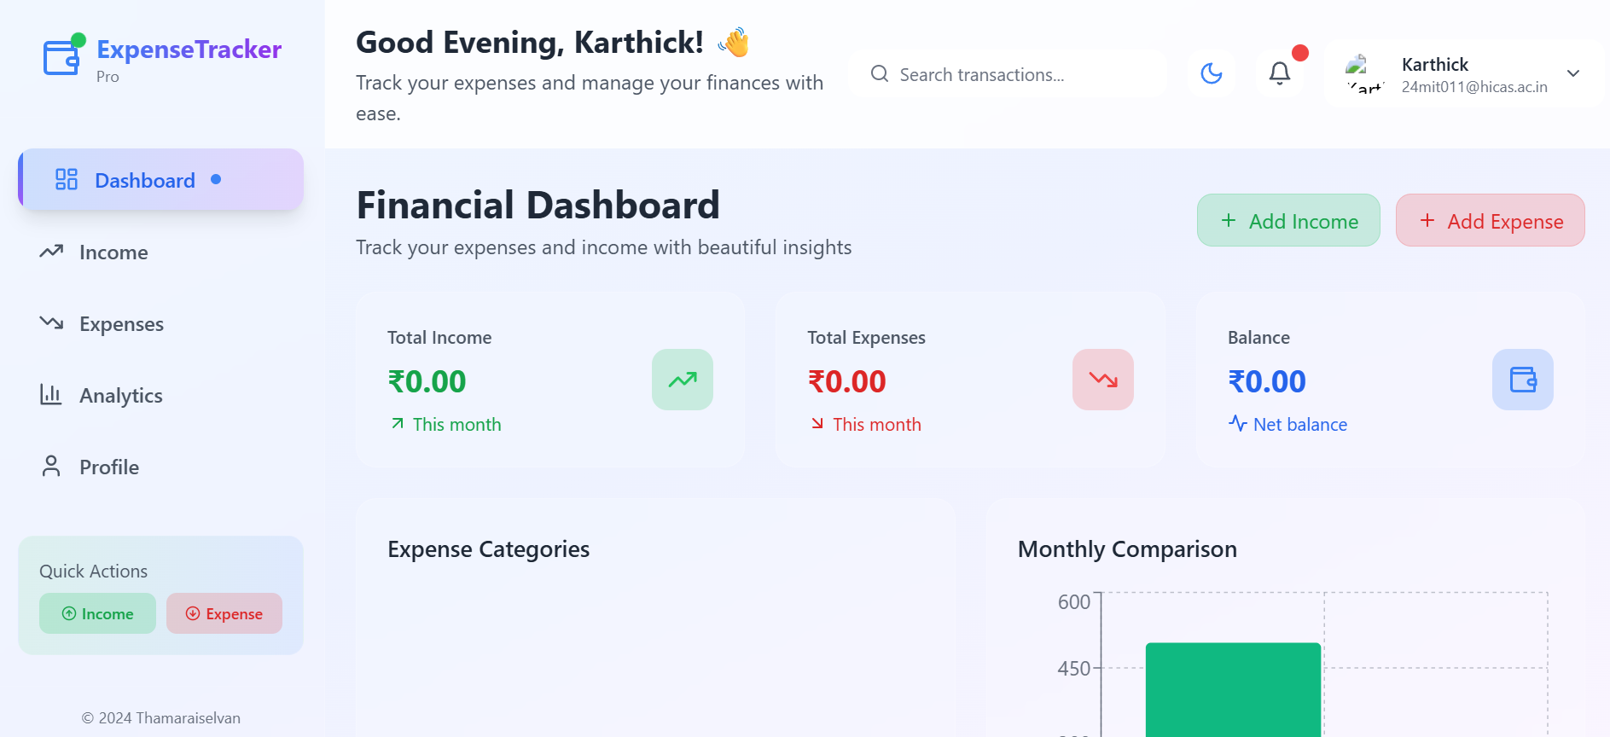1610x737 pixels.
Task: Open the Expenses section
Action: pos(121,323)
